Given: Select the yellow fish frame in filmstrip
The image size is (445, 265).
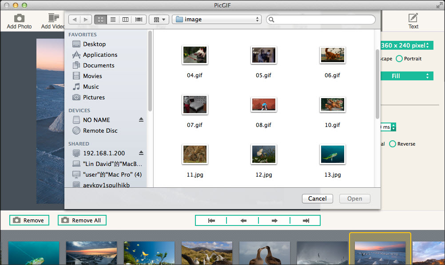Looking at the screenshot, I should (149, 253).
